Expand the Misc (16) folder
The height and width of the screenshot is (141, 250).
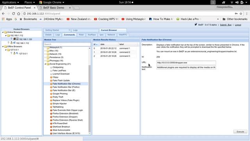click(45, 51)
